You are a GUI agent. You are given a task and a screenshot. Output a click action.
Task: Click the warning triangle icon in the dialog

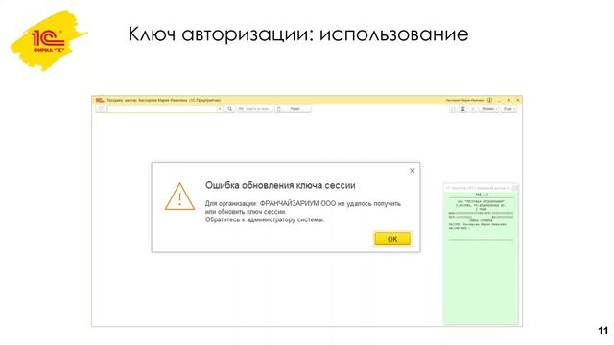pyautogui.click(x=179, y=196)
